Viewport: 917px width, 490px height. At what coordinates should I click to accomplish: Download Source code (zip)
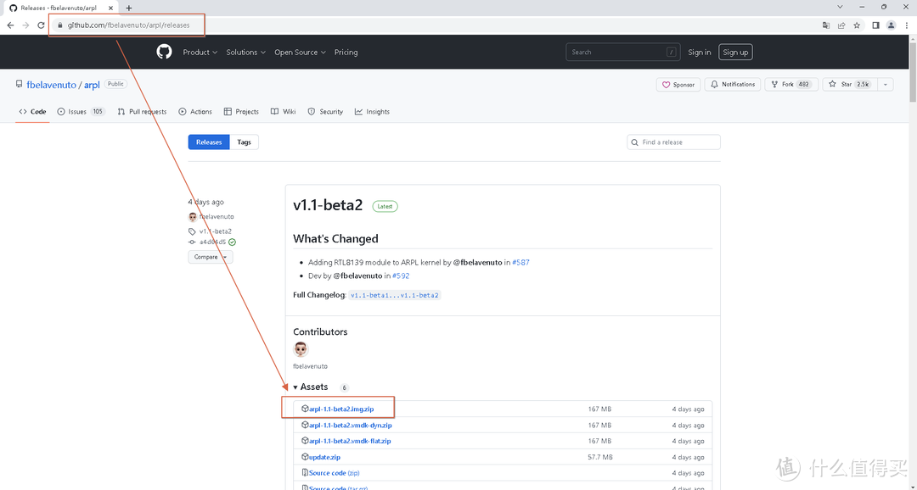point(334,473)
